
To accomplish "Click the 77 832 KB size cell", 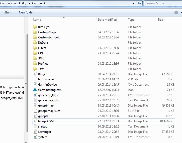I will point(168,132).
